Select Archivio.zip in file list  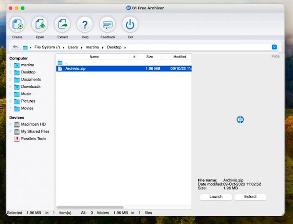click(124, 69)
